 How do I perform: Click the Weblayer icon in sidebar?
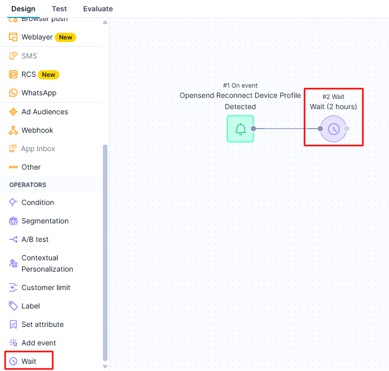13,37
